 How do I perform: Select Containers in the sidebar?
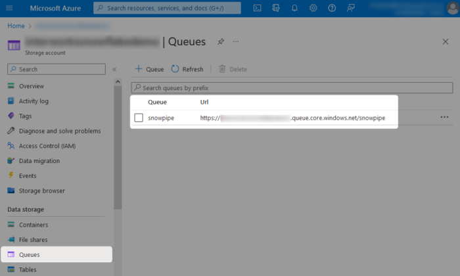[x=33, y=225]
